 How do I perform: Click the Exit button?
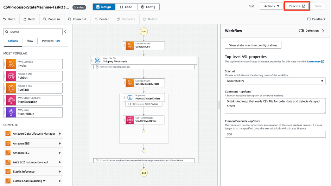click(x=251, y=6)
